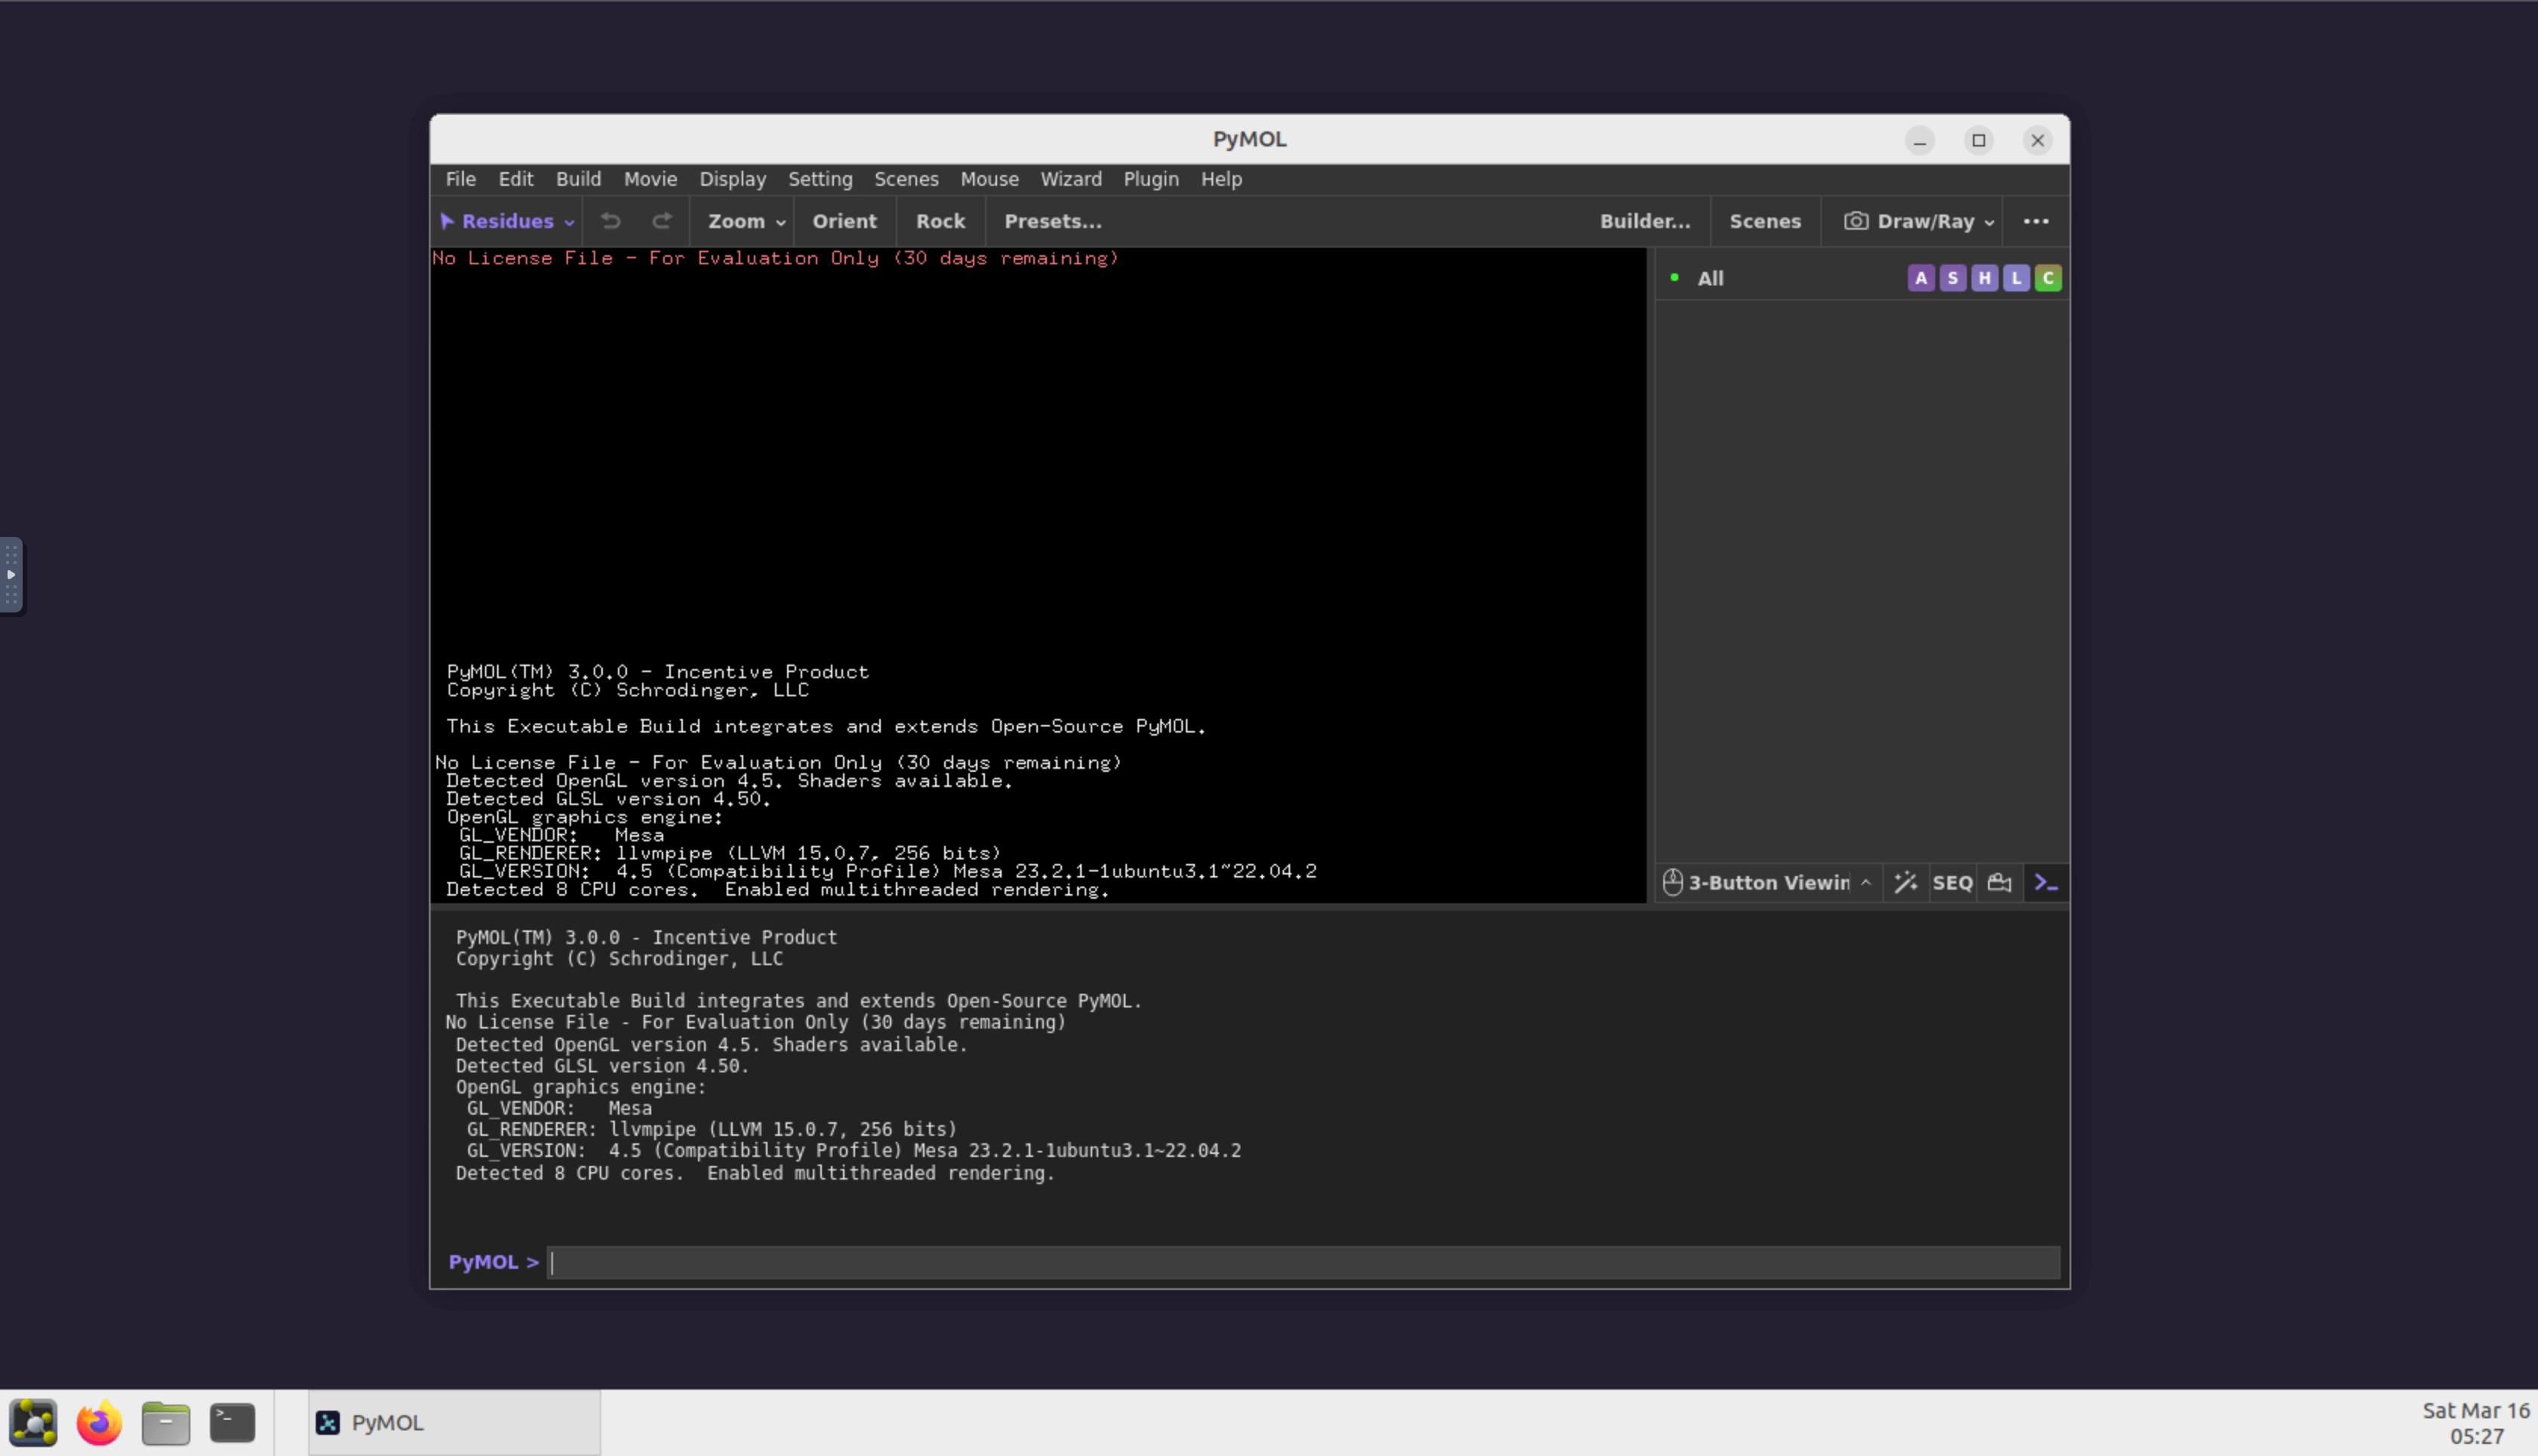Open the file manager from the taskbar
This screenshot has height=1456, width=2538.
point(166,1422)
